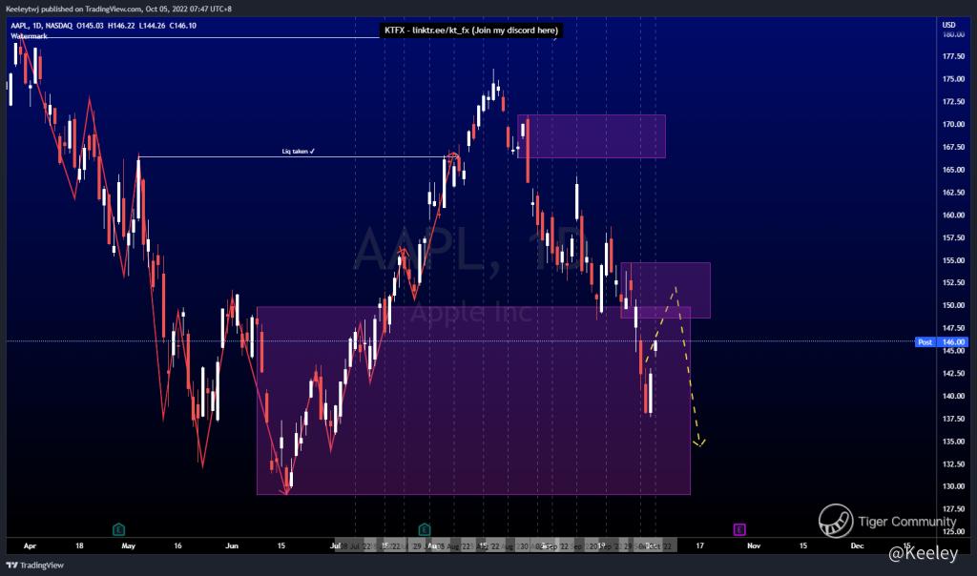This screenshot has height=576, width=977.
Task: Click the 125.00 price axis label
Action: [x=953, y=532]
